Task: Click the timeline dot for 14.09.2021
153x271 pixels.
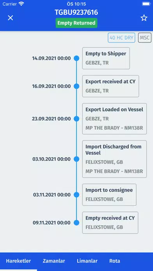Action: [76, 58]
